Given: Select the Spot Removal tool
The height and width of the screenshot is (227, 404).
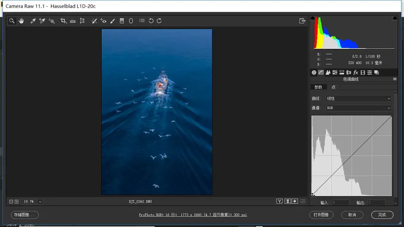Looking at the screenshot, I should 94,21.
